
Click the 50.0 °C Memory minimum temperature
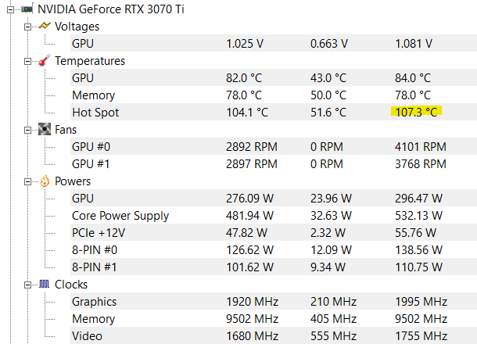click(328, 95)
